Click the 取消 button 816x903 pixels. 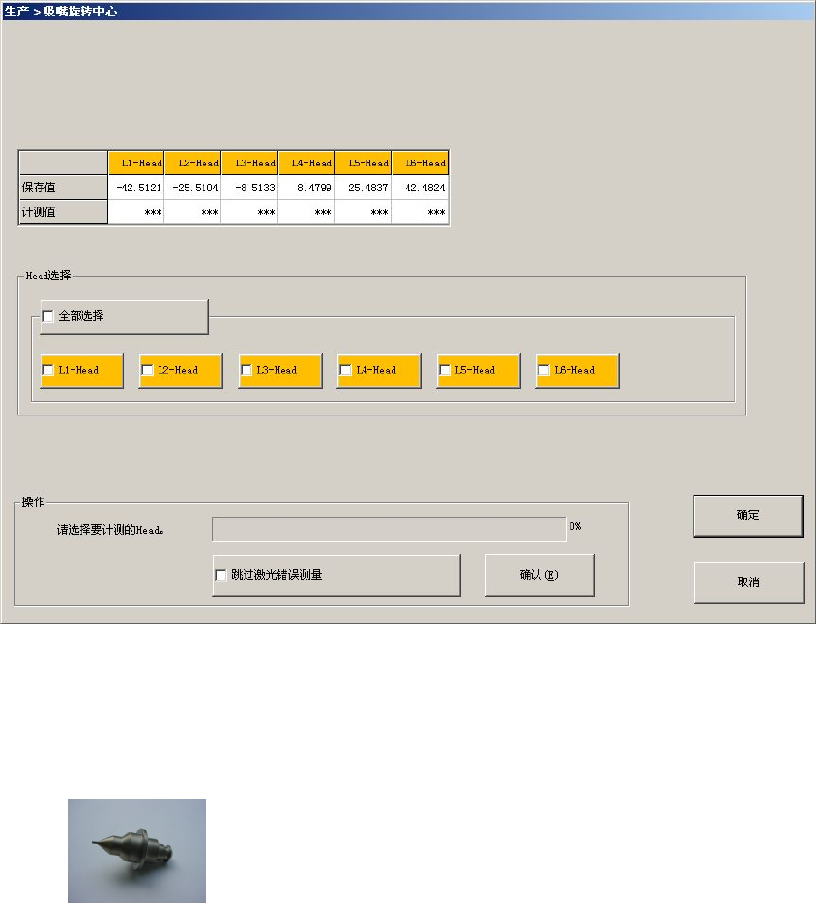(748, 582)
